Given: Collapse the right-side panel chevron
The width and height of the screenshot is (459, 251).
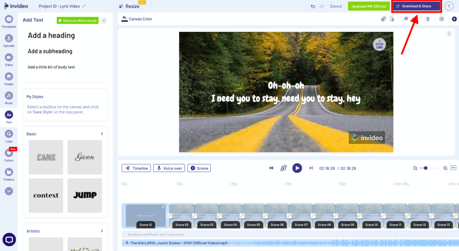Looking at the screenshot, I should (449, 34).
